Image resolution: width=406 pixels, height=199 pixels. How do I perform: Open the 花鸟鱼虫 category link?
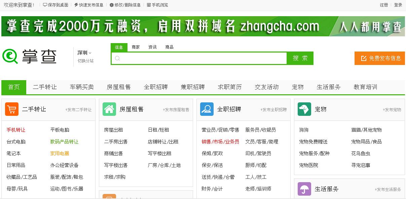[361, 154]
